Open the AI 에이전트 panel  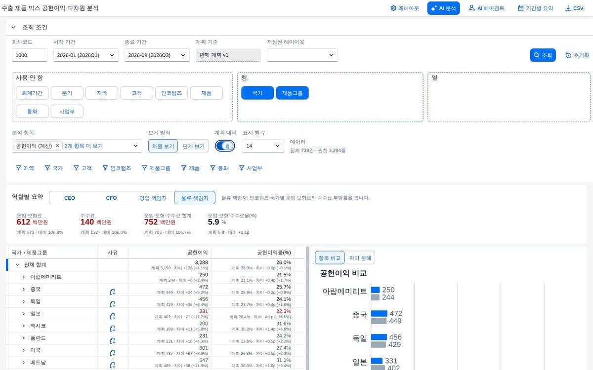[487, 8]
